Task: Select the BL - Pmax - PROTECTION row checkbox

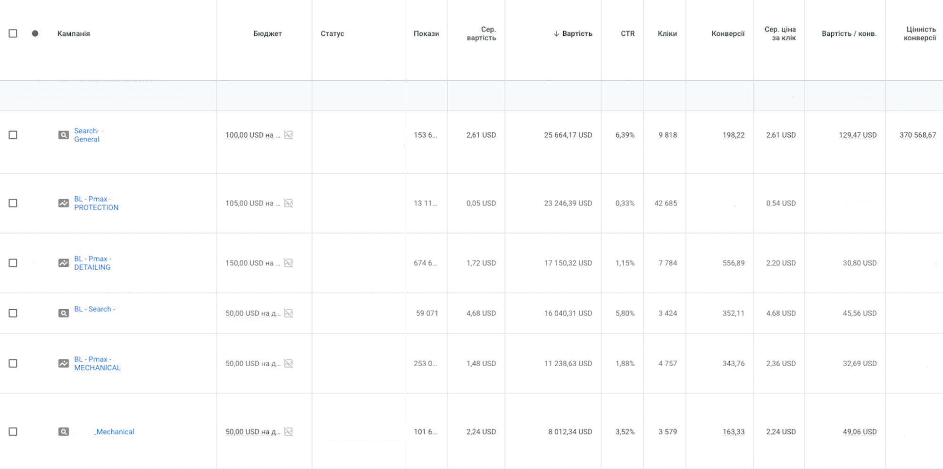Action: point(13,203)
